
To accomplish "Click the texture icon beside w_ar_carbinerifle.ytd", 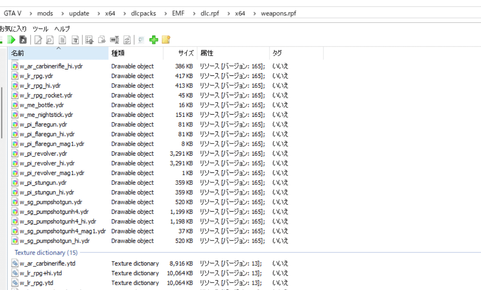I will [x=15, y=263].
